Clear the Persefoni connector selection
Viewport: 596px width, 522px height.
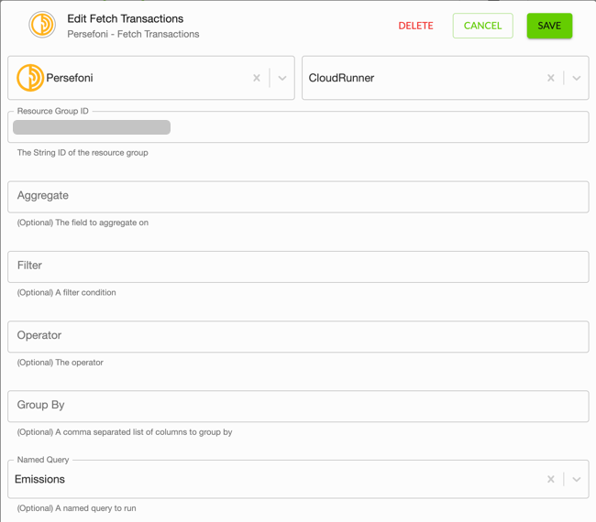coord(257,78)
